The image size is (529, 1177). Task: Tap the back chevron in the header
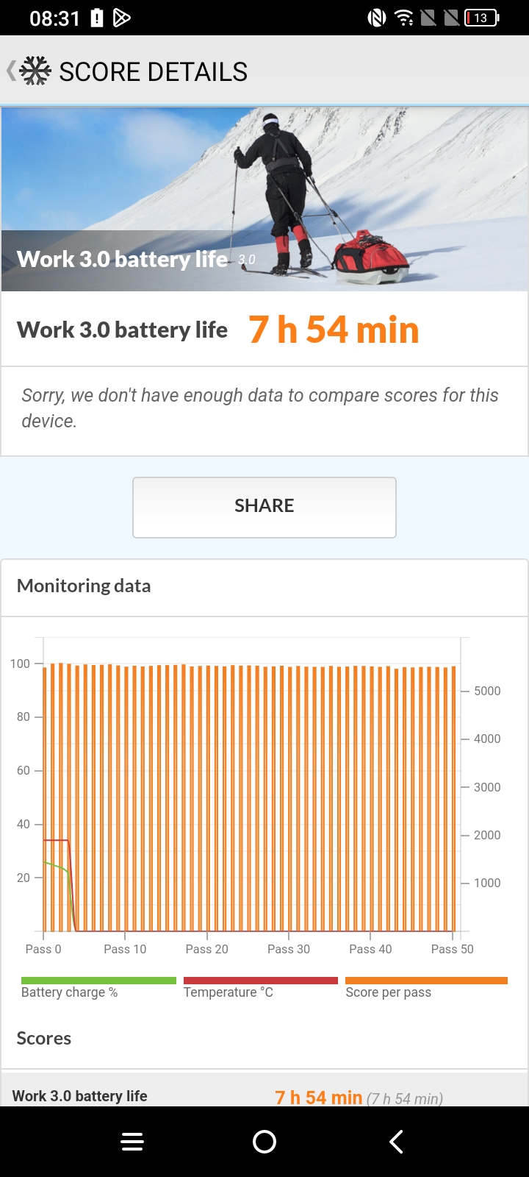tap(11, 71)
